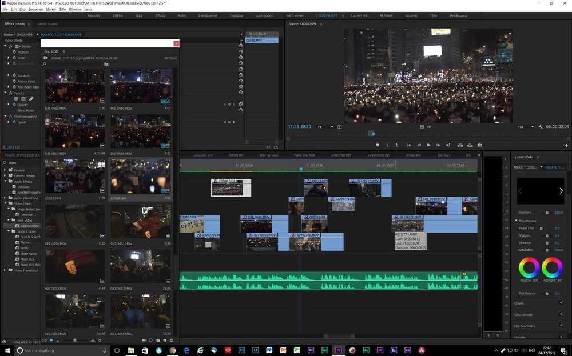Click Automate to Sequence icon in bin

click(144, 341)
